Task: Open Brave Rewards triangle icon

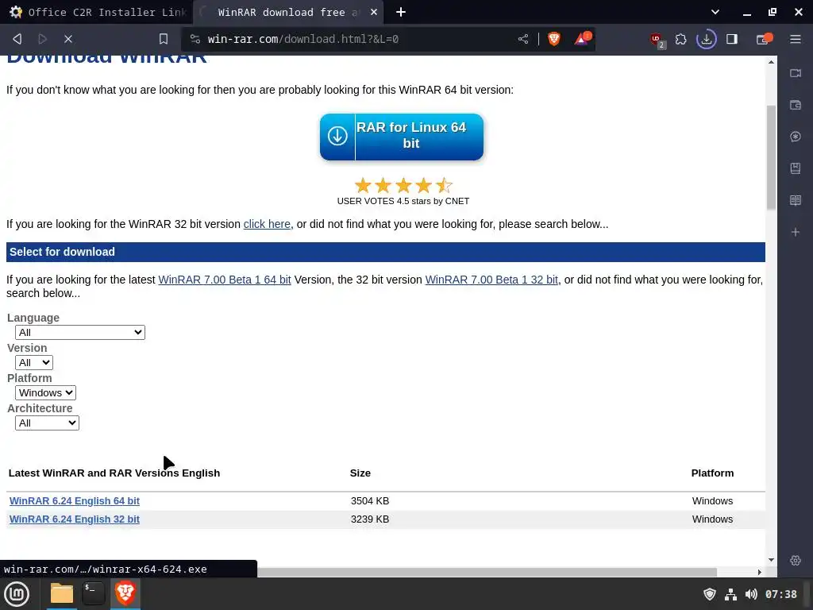Action: [582, 39]
